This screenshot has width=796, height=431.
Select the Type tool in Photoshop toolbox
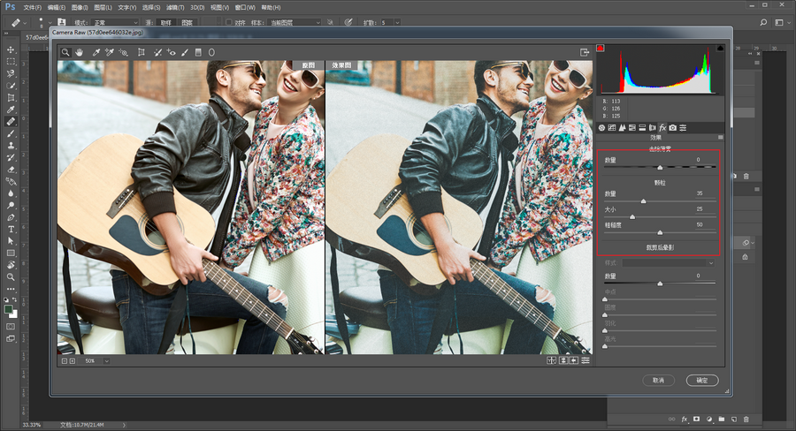pos(11,229)
